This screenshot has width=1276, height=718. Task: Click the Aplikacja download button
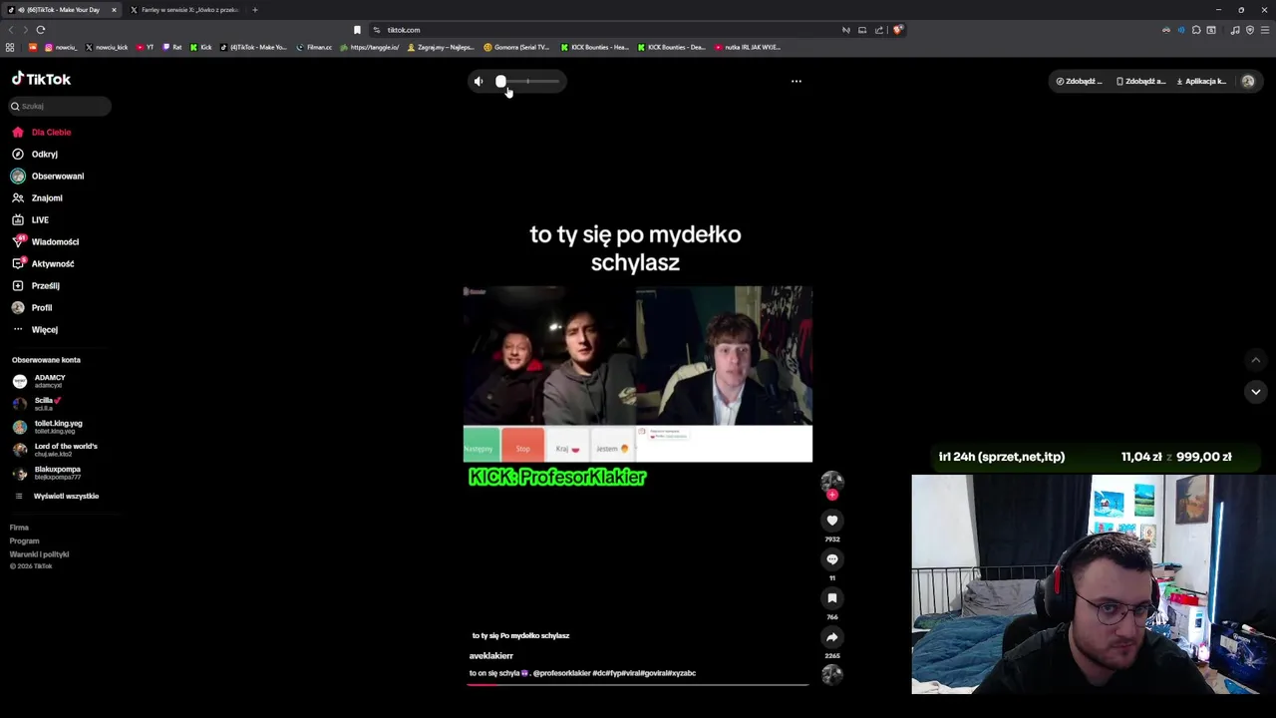(1202, 82)
